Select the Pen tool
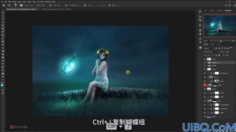Image resolution: width=236 pixels, height=132 pixels. click(x=3, y=61)
